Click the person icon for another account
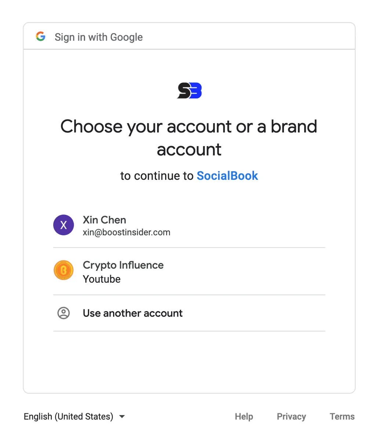The width and height of the screenshot is (380, 441). tap(64, 313)
